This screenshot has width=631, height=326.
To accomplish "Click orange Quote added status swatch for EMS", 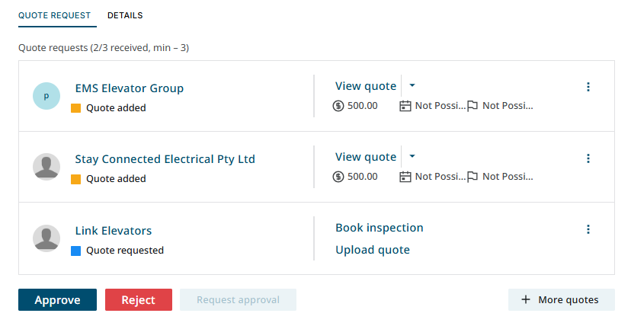I will (x=75, y=108).
